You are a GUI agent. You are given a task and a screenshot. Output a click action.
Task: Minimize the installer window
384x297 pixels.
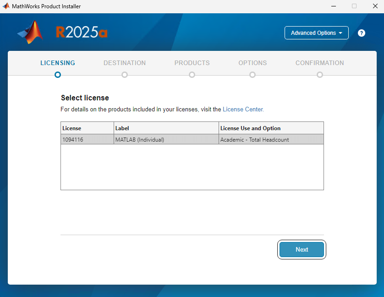[334, 6]
